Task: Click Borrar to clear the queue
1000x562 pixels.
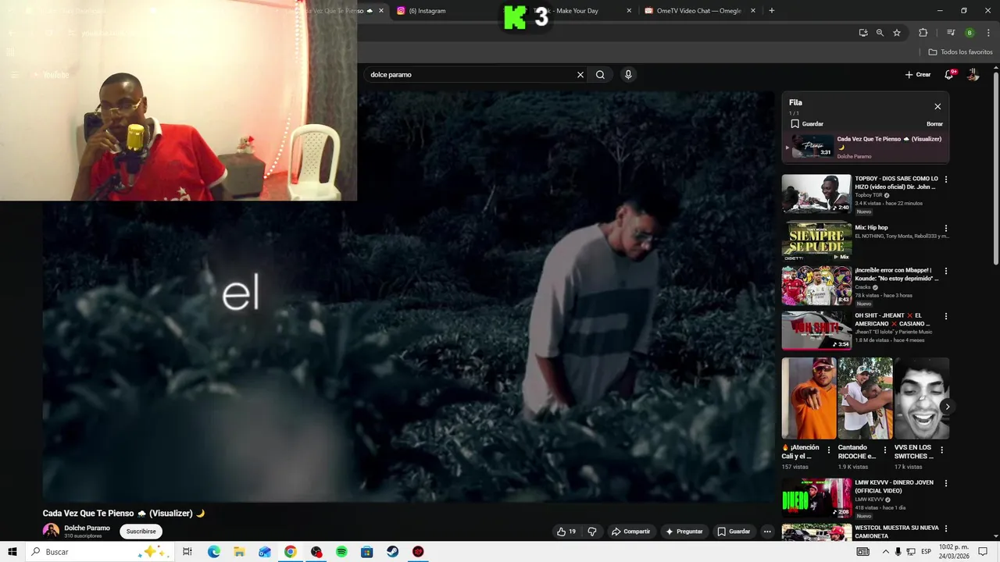Action: 934,124
